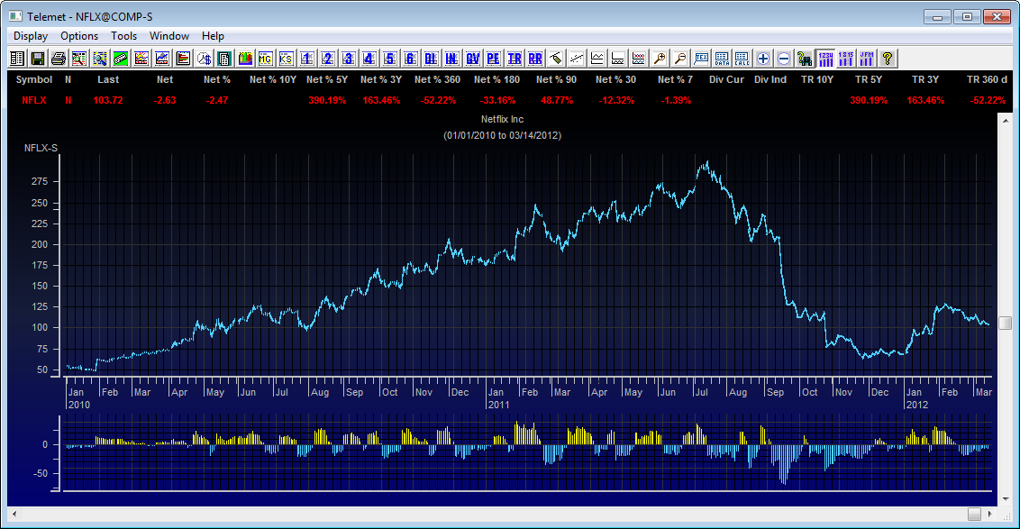Open the Display menu
Image resolution: width=1020 pixels, height=529 pixels.
coord(31,36)
